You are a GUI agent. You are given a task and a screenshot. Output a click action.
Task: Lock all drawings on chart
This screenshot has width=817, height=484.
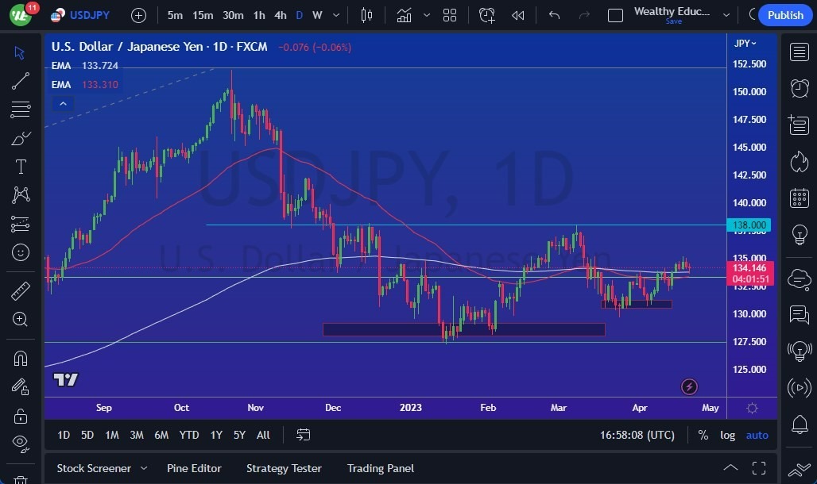pyautogui.click(x=20, y=415)
